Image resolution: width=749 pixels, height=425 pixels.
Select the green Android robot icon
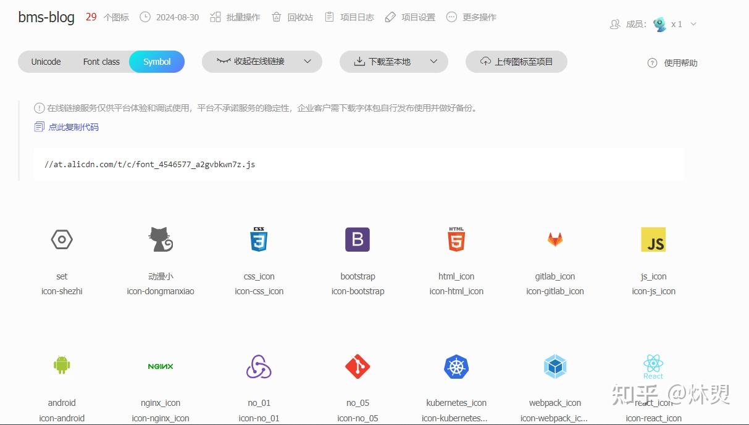click(x=62, y=365)
